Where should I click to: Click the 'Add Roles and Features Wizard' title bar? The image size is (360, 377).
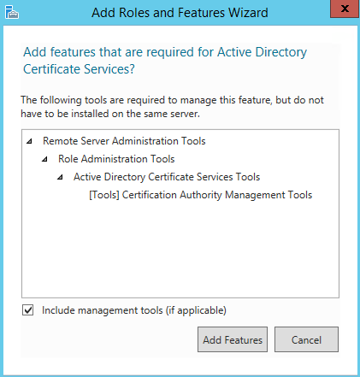click(x=180, y=13)
